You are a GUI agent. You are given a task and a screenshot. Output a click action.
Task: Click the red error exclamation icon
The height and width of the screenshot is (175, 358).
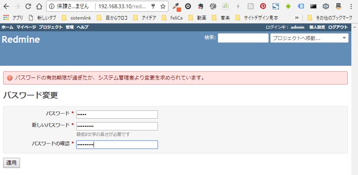(x=10, y=78)
